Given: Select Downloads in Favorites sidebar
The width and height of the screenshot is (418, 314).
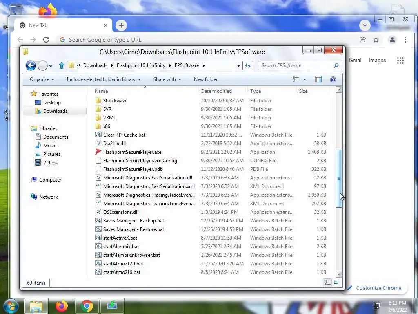Looking at the screenshot, I should pyautogui.click(x=55, y=111).
